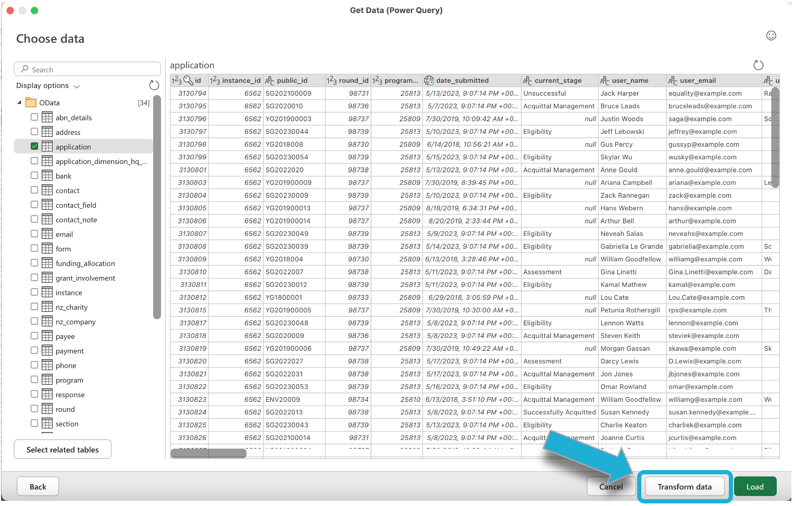Uncheck the application table checkbox
Image resolution: width=795 pixels, height=506 pixels.
click(x=34, y=147)
